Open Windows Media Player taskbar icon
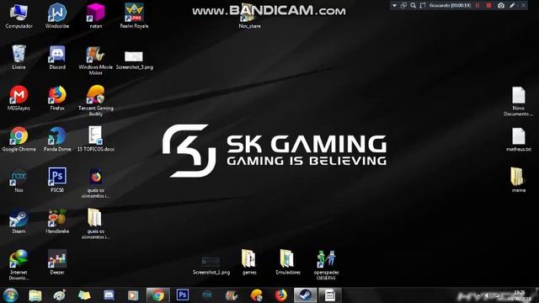 point(133,295)
